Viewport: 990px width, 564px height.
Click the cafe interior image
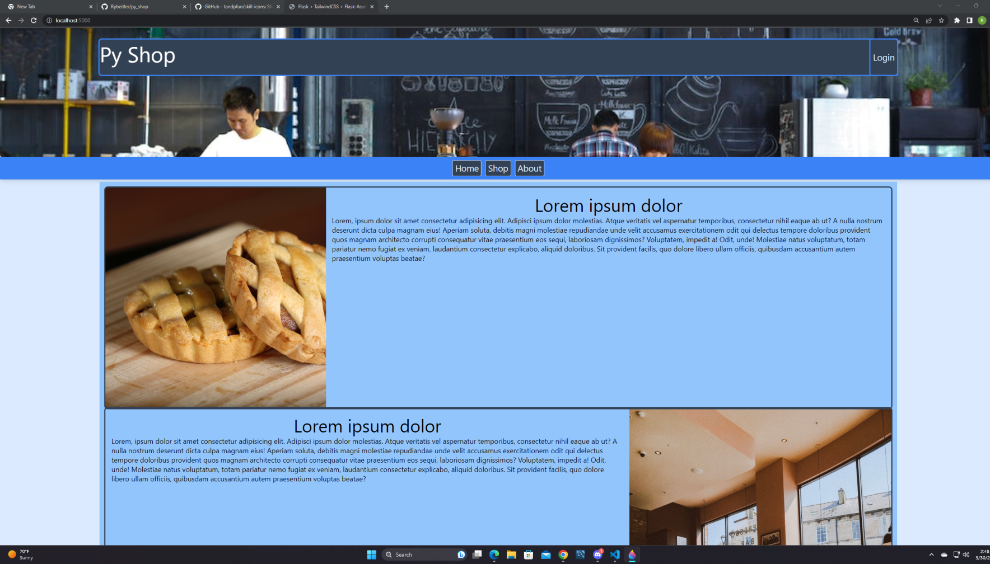[x=760, y=477]
